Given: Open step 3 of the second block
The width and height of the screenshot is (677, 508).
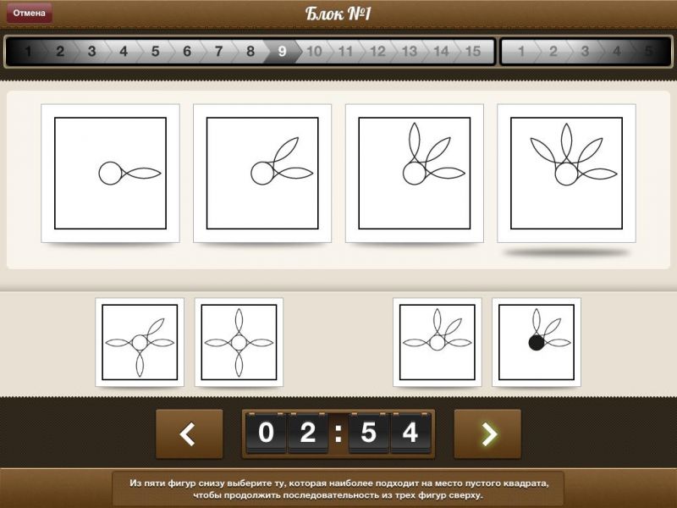Looking at the screenshot, I should 585,52.
